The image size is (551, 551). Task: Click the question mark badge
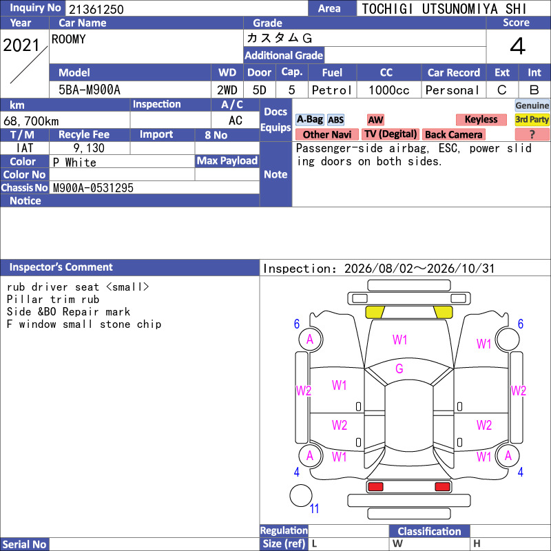coord(532,134)
